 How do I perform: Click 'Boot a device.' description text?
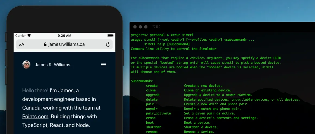[x=197, y=123]
